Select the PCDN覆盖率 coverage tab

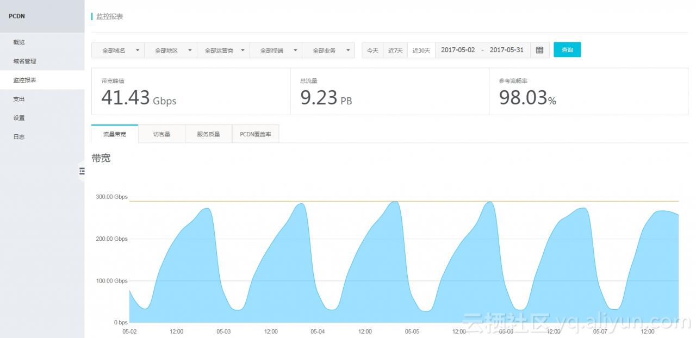click(x=256, y=133)
